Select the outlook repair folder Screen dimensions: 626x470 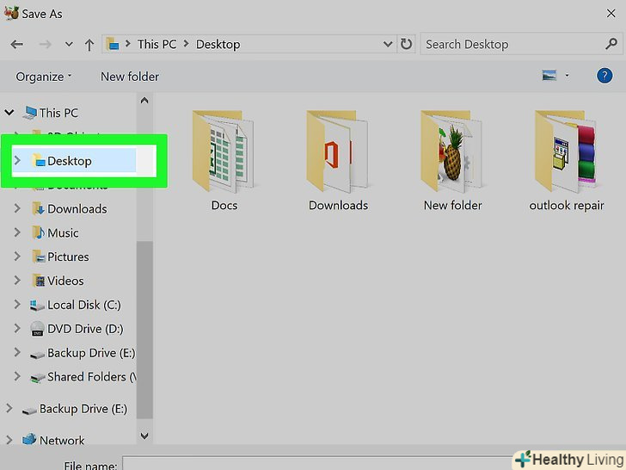click(x=567, y=161)
